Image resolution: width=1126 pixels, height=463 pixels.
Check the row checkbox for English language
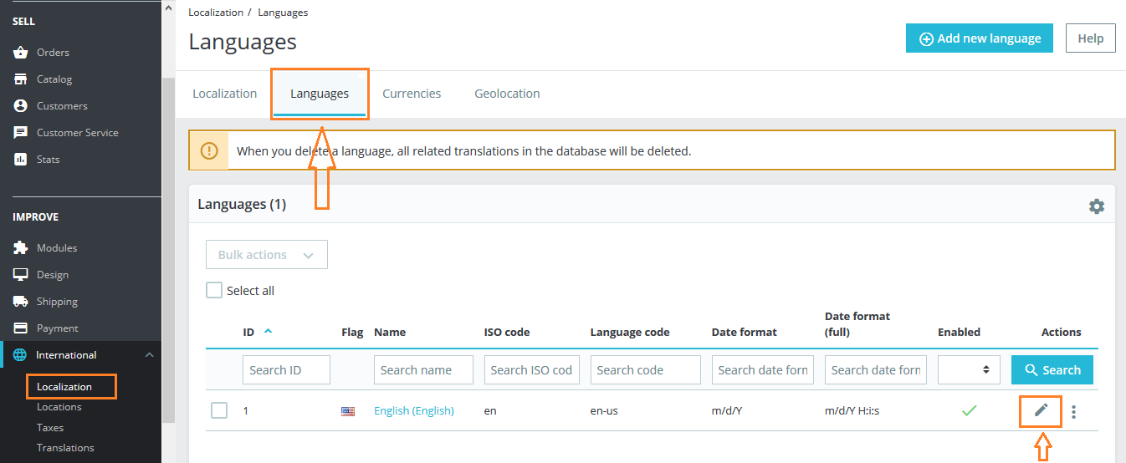[x=219, y=410]
